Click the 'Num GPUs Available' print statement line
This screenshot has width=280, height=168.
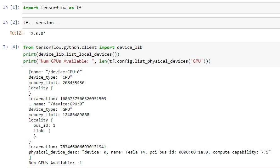pos(117,61)
